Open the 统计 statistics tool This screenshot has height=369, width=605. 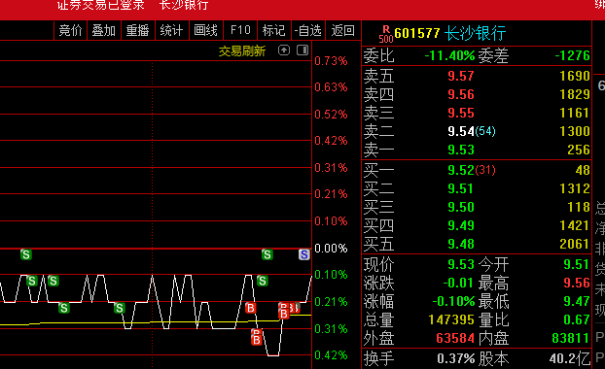point(172,30)
